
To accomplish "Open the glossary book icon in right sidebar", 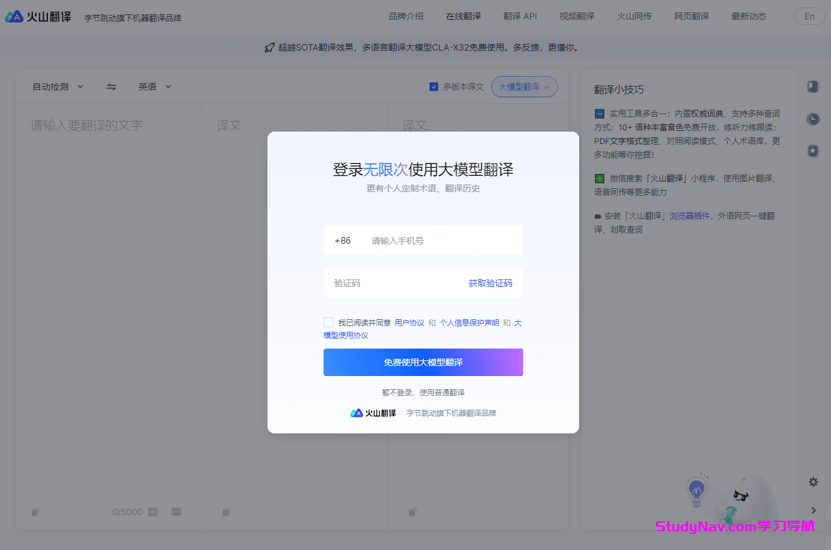I will click(x=812, y=87).
